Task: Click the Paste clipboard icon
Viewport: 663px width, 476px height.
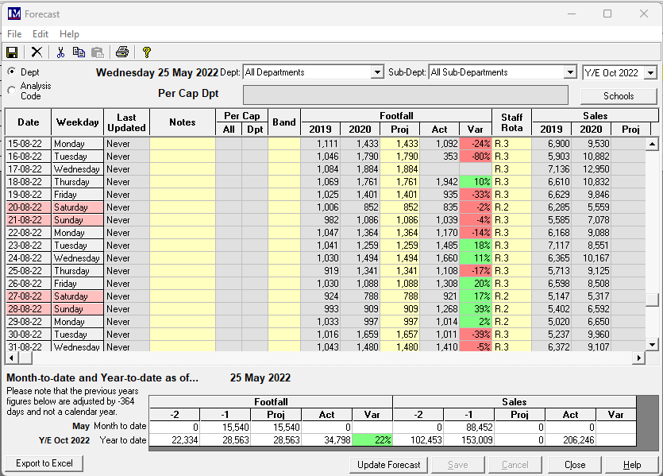Action: pyautogui.click(x=97, y=52)
